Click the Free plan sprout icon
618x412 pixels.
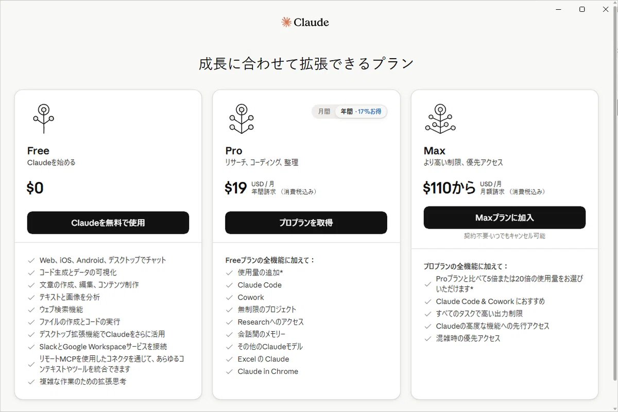click(x=44, y=119)
